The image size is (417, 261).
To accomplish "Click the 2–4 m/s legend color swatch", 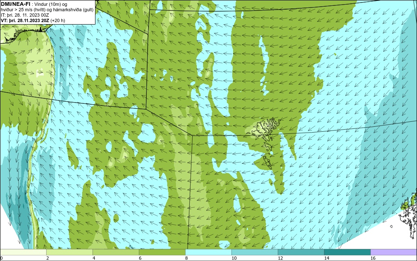I will (x=69, y=252).
